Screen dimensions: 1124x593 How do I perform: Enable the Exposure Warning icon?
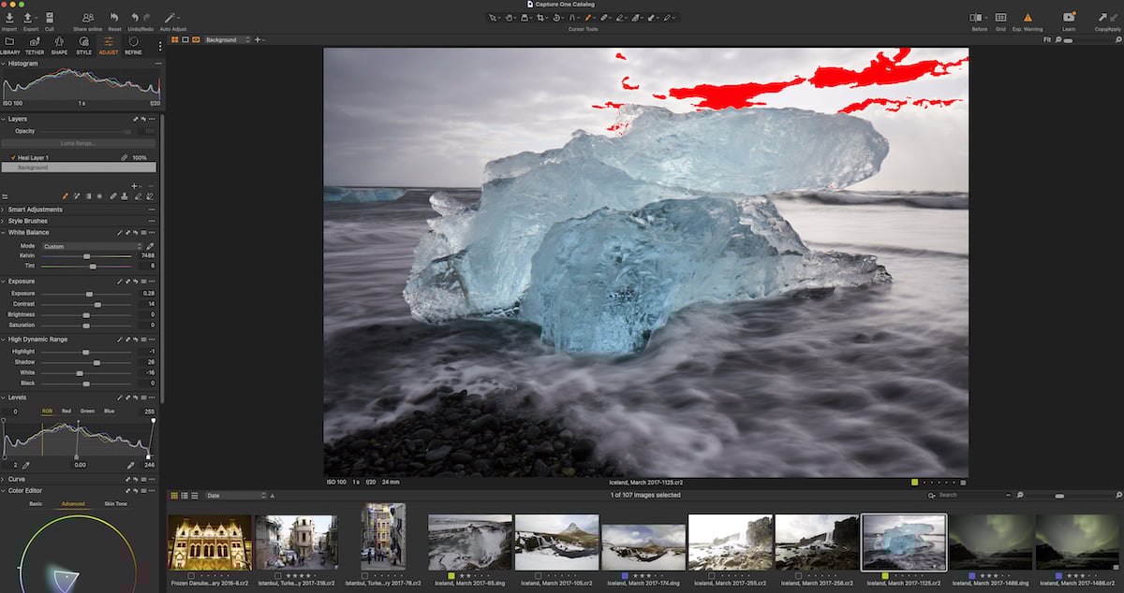coord(1028,17)
